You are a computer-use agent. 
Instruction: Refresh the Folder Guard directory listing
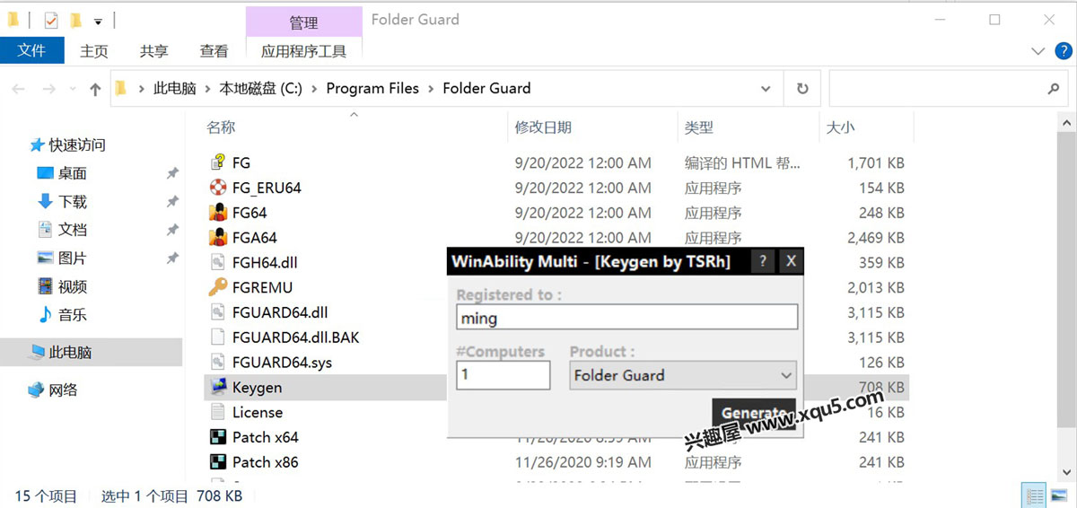pos(802,89)
